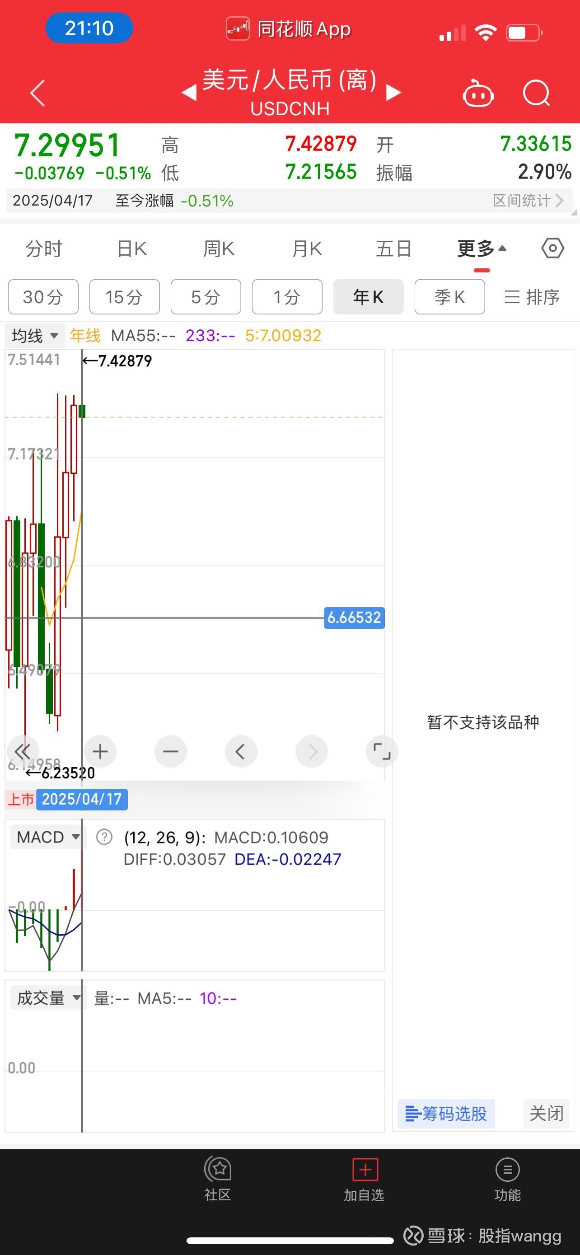Image resolution: width=580 pixels, height=1255 pixels.
Task: Open the 社区 community tab icon
Action: coord(218,1179)
